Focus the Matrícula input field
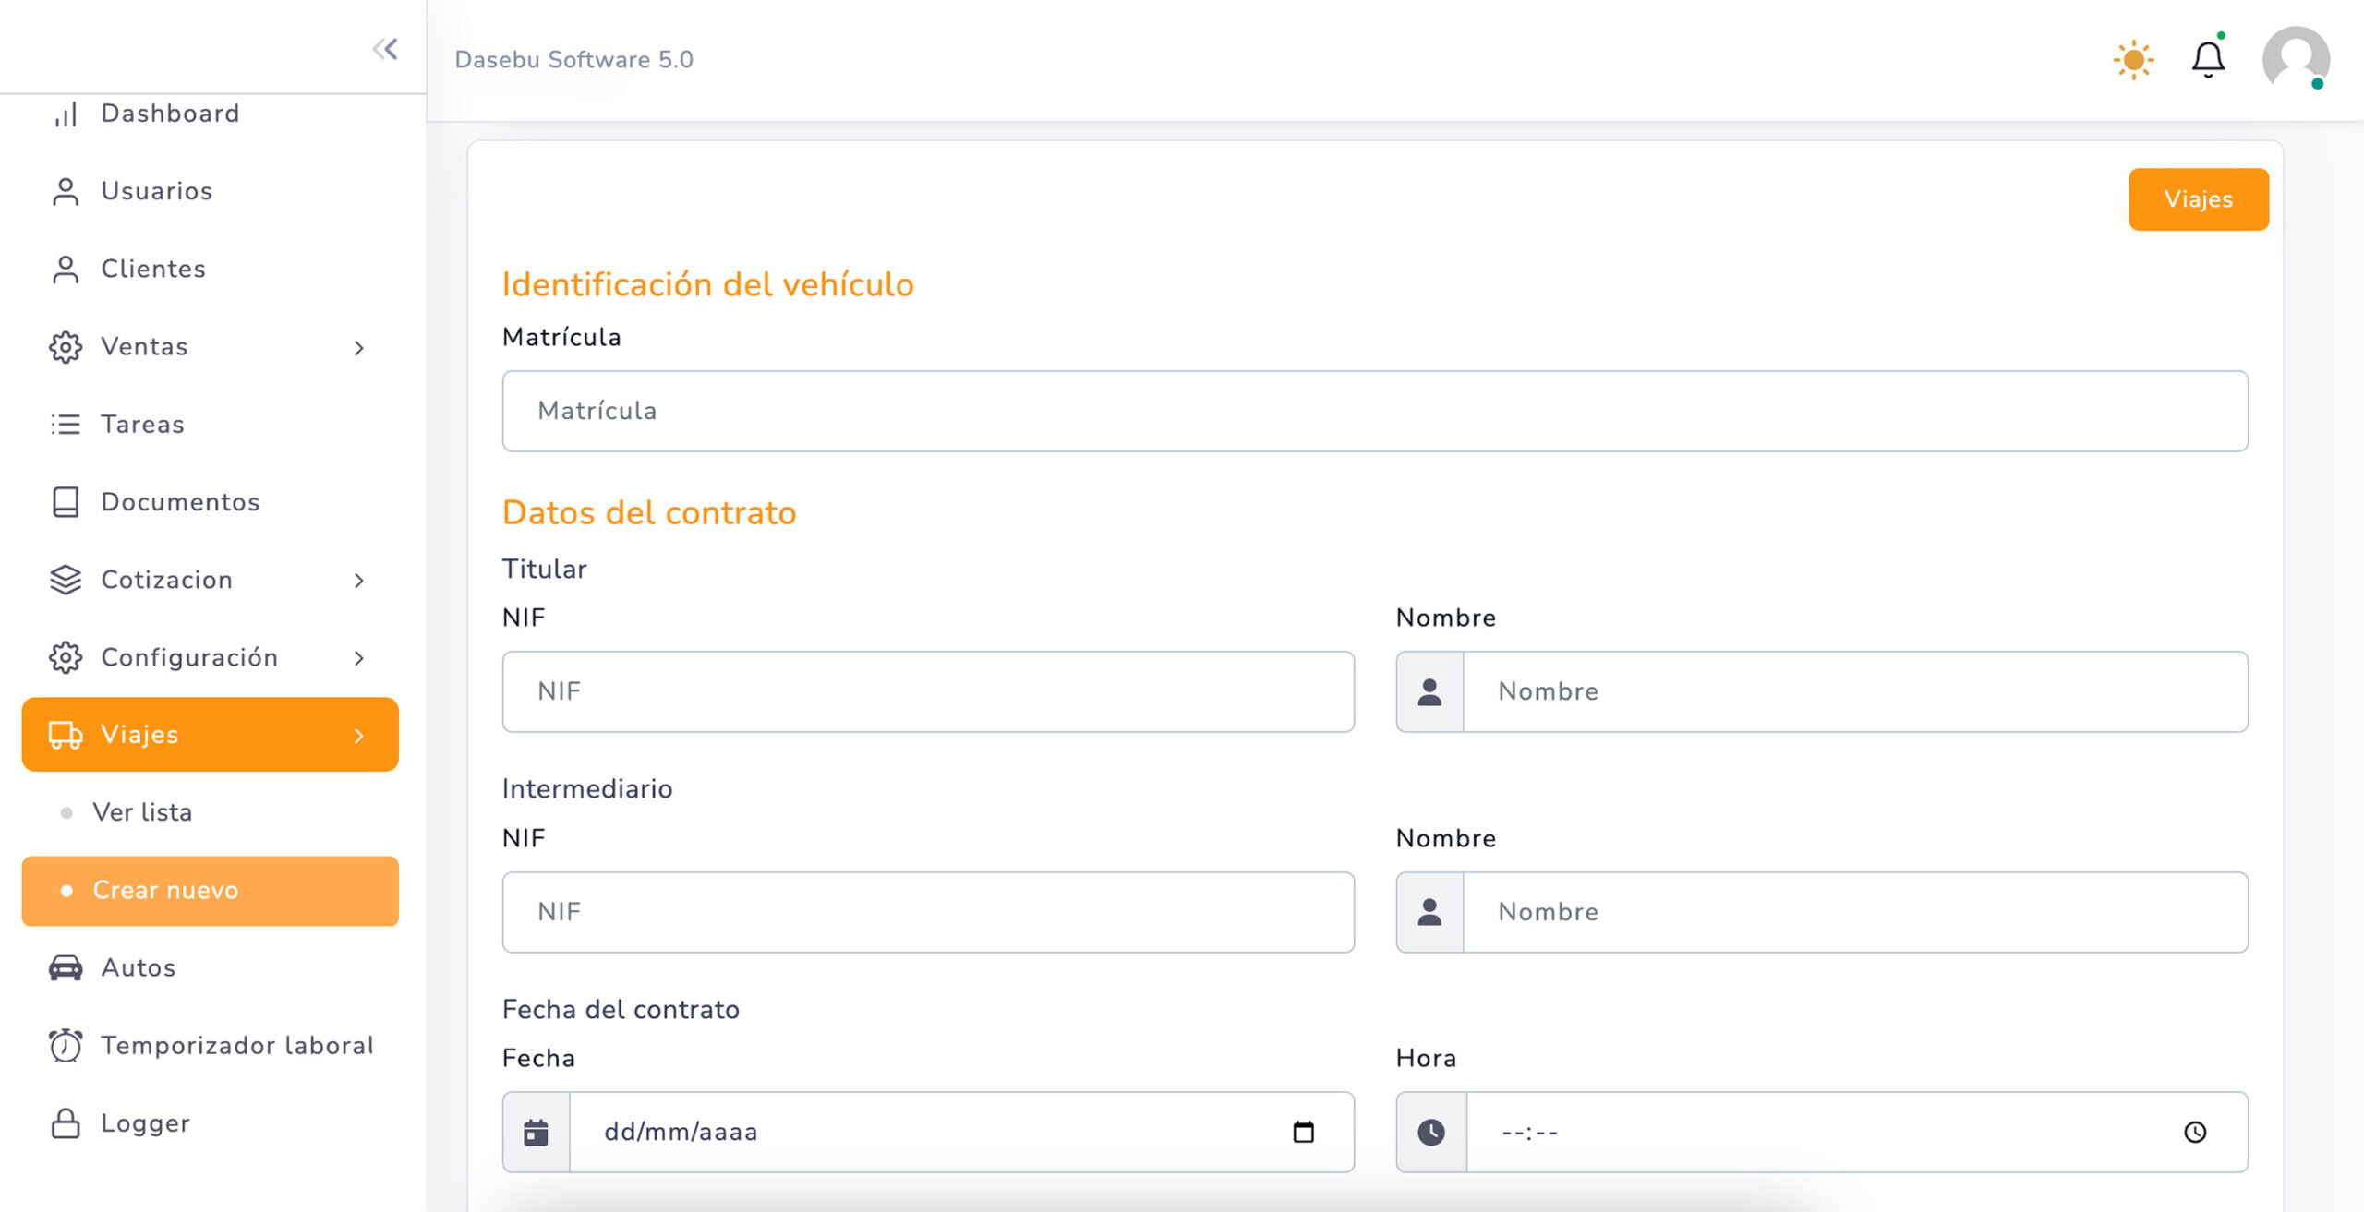 (x=1375, y=411)
